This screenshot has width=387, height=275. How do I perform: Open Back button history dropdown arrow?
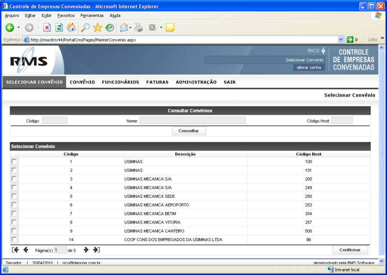pyautogui.click(x=18, y=27)
